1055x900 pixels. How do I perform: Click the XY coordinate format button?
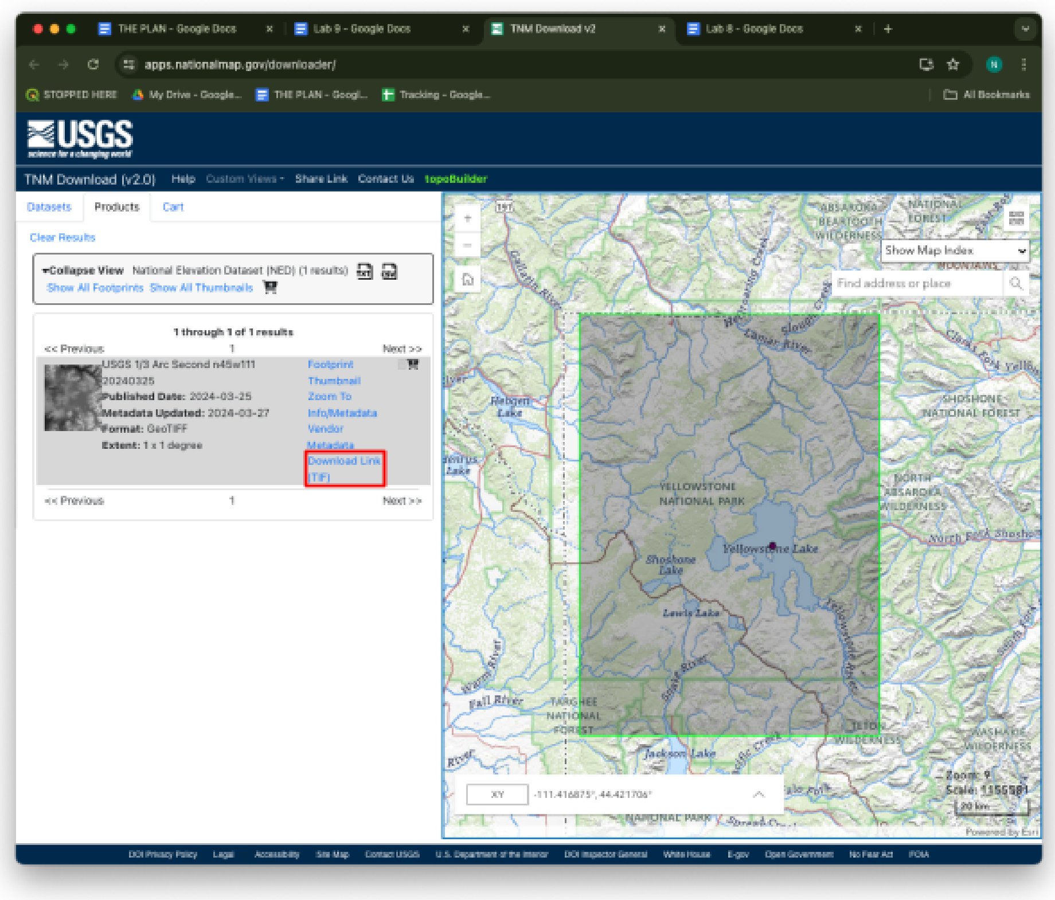click(x=497, y=795)
